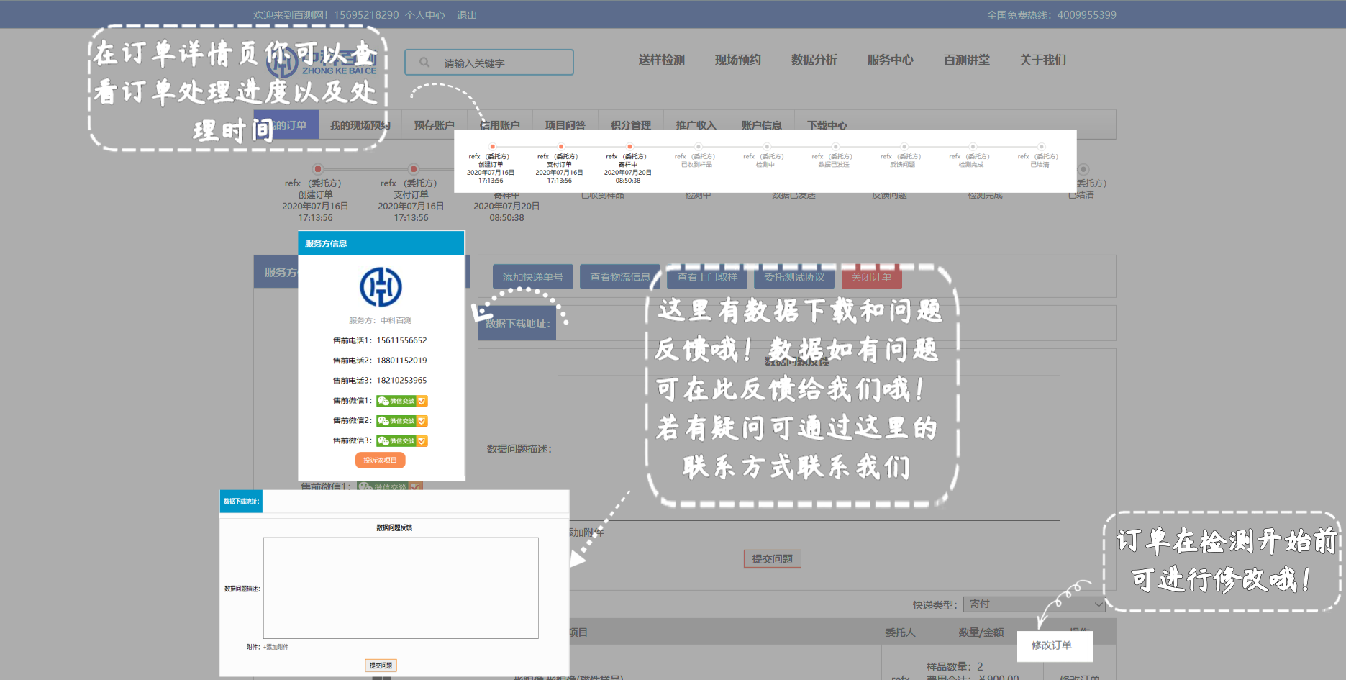Open the 个人中心 link in top bar
The image size is (1346, 680).
[424, 15]
